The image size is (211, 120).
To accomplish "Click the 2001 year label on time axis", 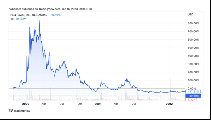I will (98, 104).
